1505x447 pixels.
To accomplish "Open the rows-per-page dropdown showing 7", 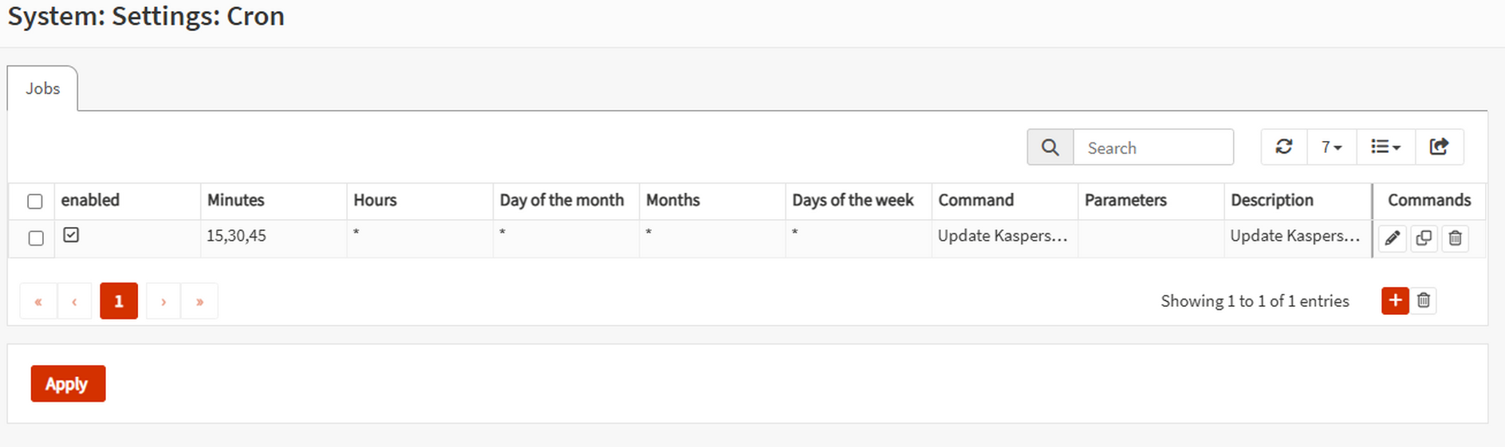I will click(1331, 147).
